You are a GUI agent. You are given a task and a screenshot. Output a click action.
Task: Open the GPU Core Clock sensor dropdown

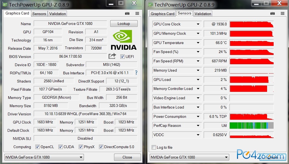pyautogui.click(x=198, y=24)
